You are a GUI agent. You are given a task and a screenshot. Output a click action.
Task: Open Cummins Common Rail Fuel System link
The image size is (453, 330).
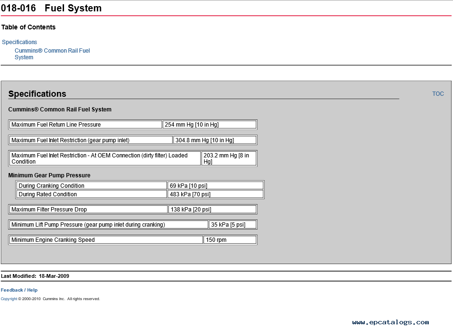coord(52,54)
